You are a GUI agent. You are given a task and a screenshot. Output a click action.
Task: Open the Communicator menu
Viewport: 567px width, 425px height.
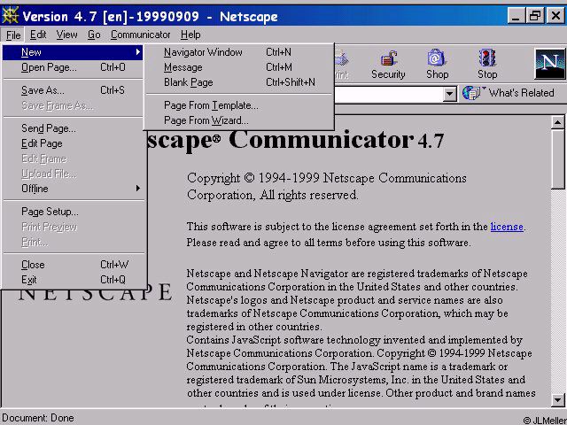[x=140, y=35]
